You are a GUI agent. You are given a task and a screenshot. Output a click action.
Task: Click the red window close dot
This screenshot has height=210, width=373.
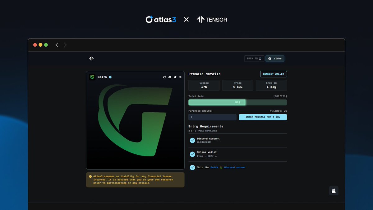click(x=35, y=45)
